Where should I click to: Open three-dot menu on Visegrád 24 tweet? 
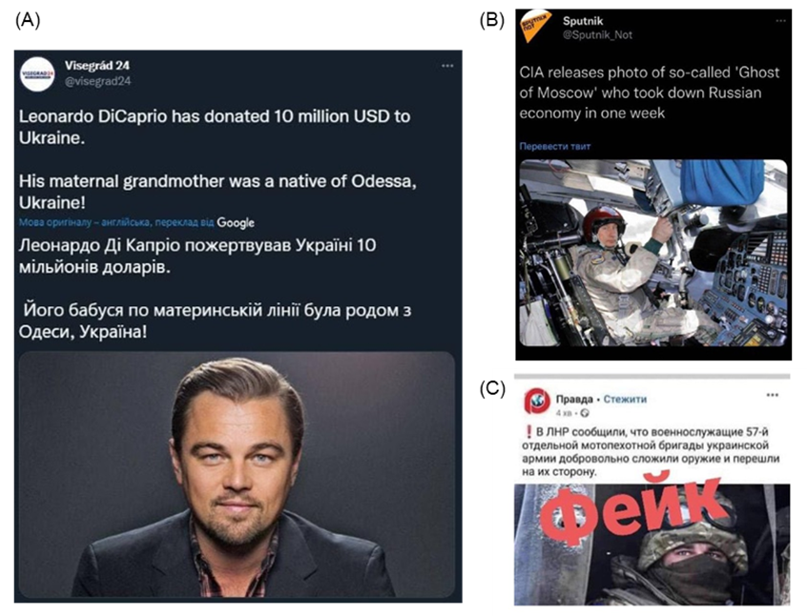click(x=447, y=66)
